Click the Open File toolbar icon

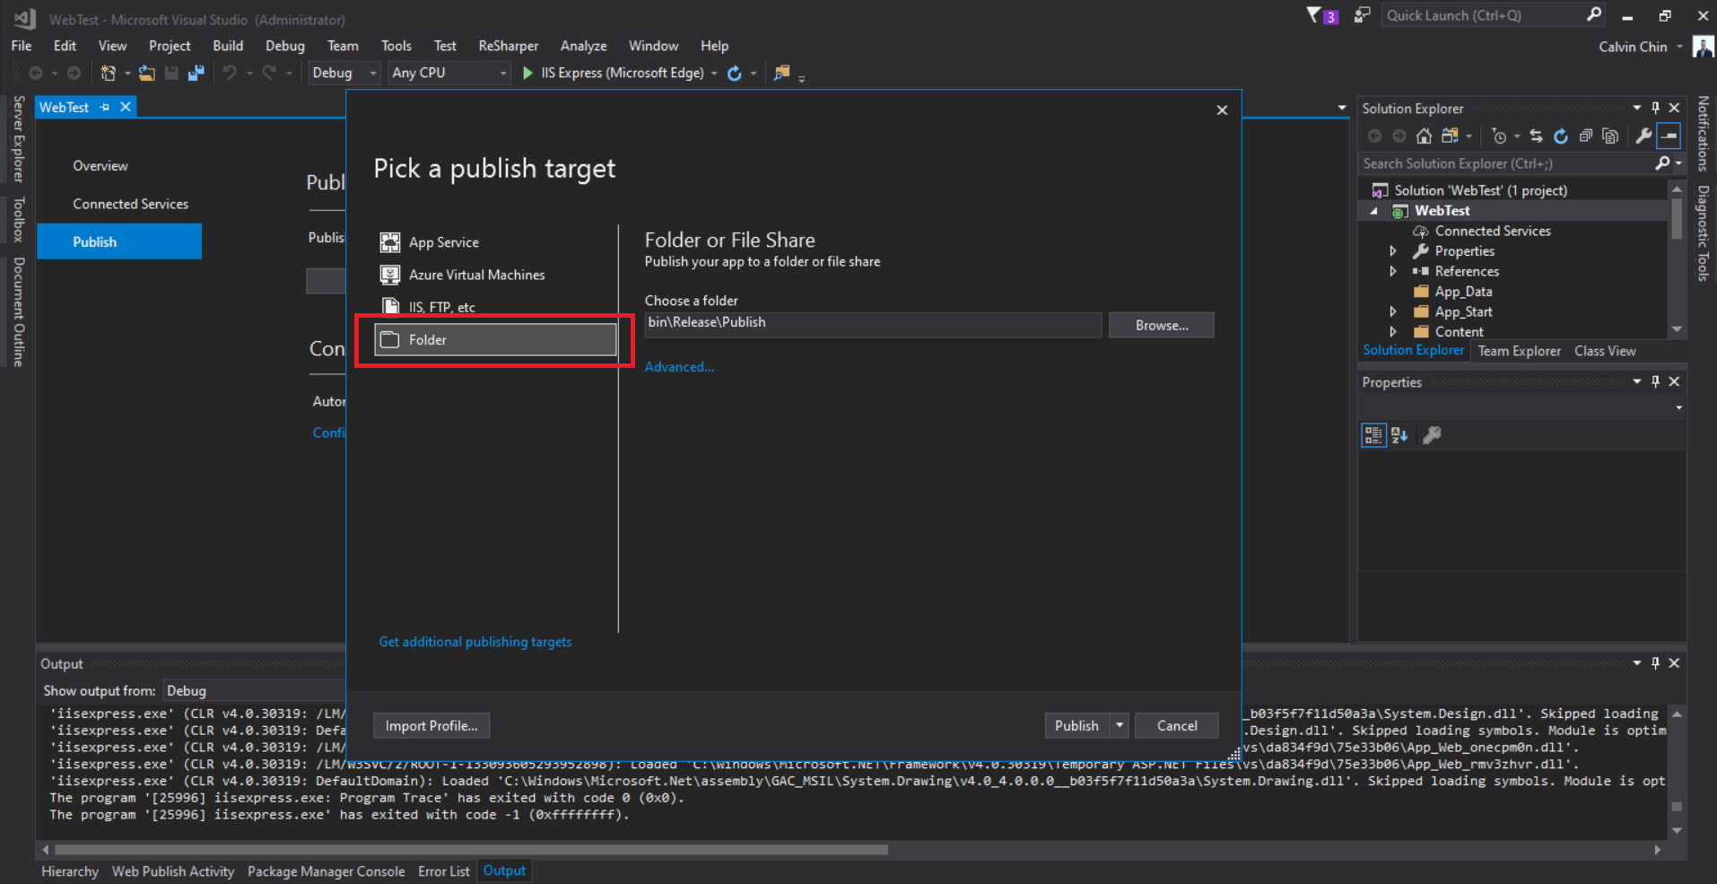coord(146,73)
